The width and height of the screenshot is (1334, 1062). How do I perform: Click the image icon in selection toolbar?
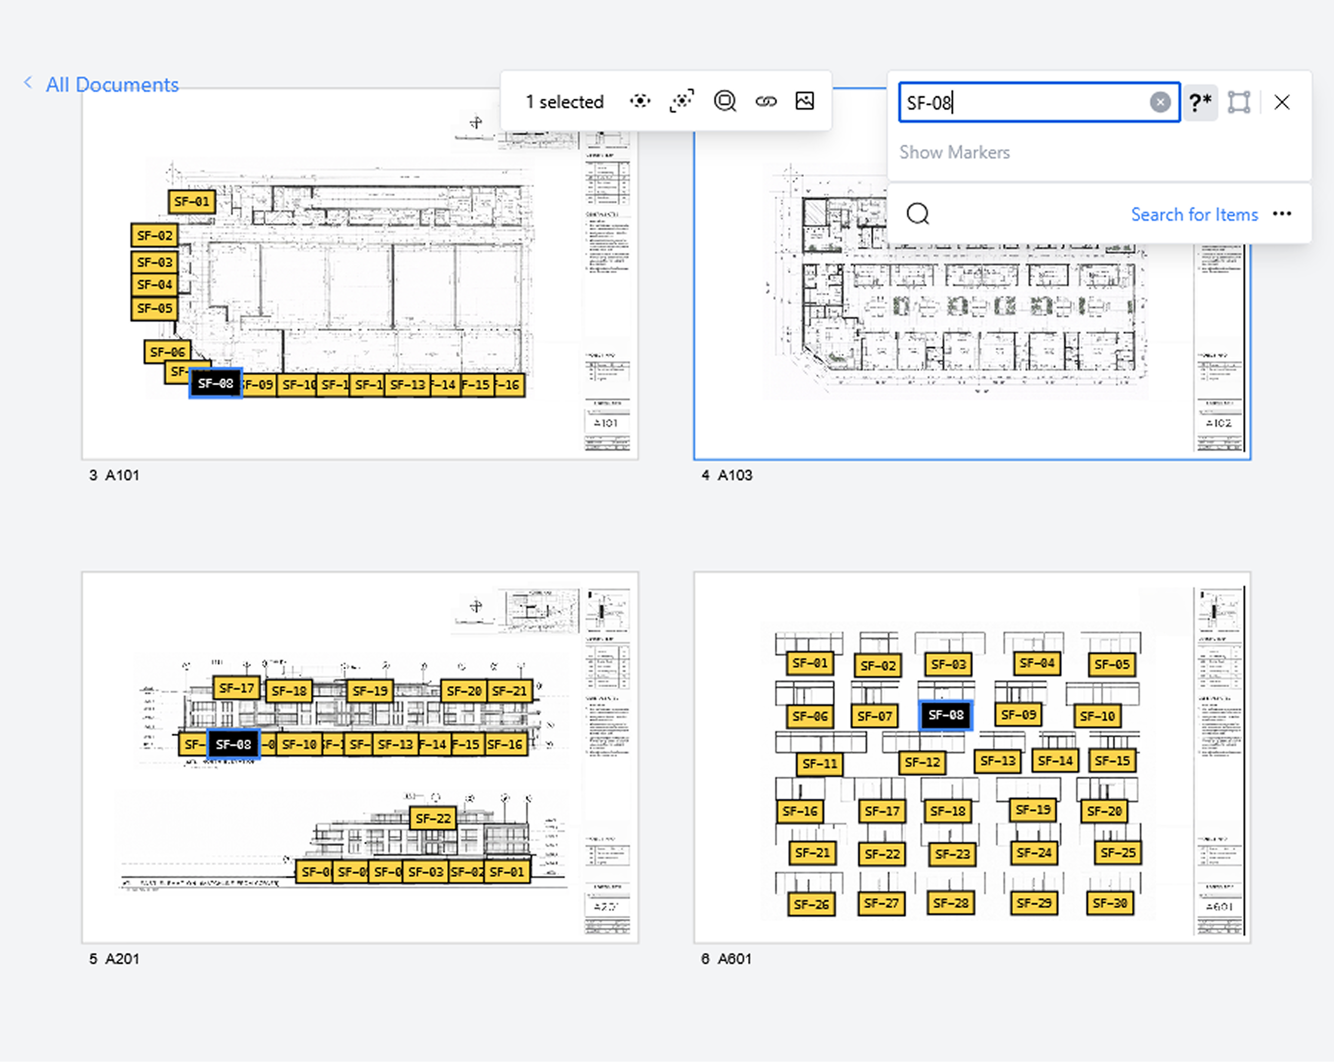[804, 101]
